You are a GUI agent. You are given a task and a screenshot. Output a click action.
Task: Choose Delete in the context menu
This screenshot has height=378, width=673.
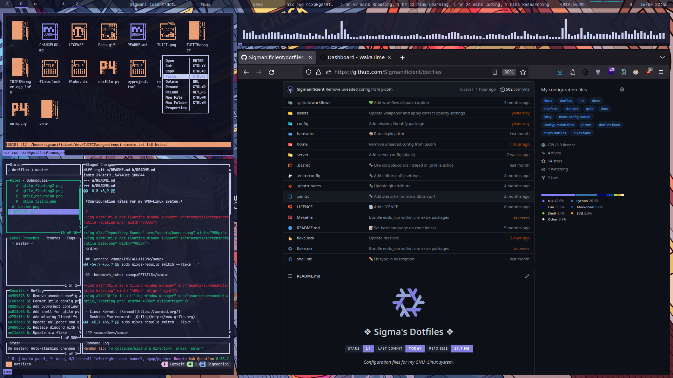pyautogui.click(x=186, y=82)
